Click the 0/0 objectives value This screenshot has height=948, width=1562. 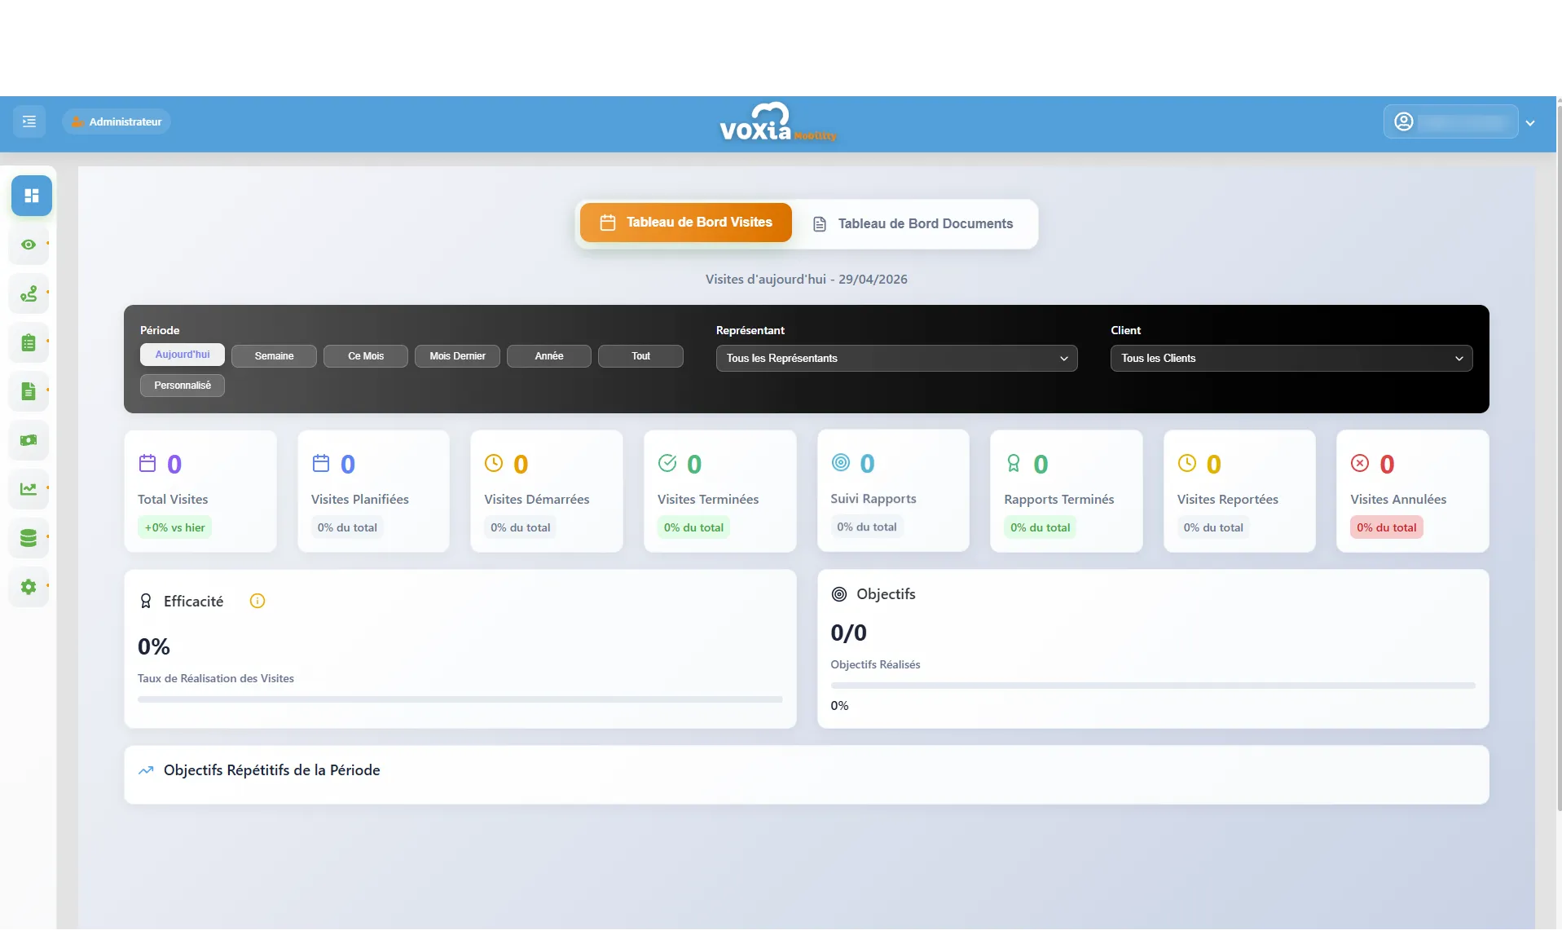pyautogui.click(x=848, y=633)
